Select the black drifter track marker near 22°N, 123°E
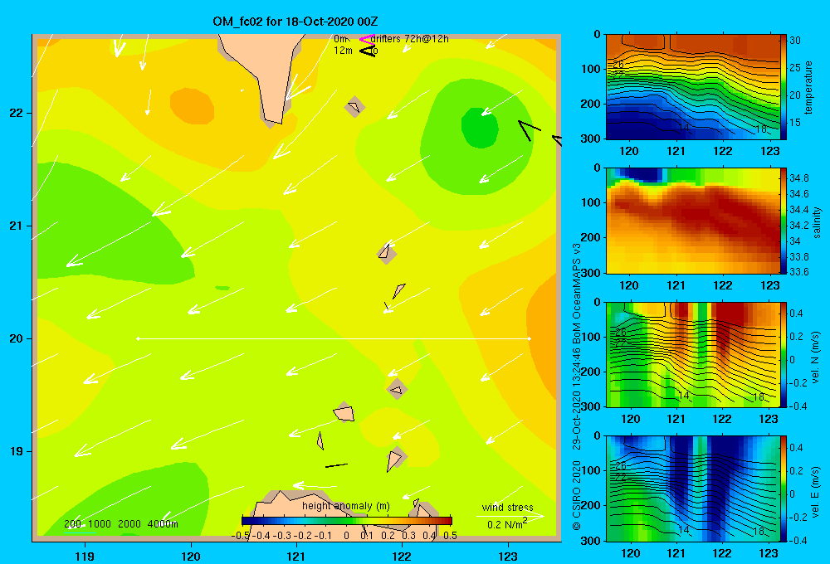830x564 pixels. pos(528,129)
